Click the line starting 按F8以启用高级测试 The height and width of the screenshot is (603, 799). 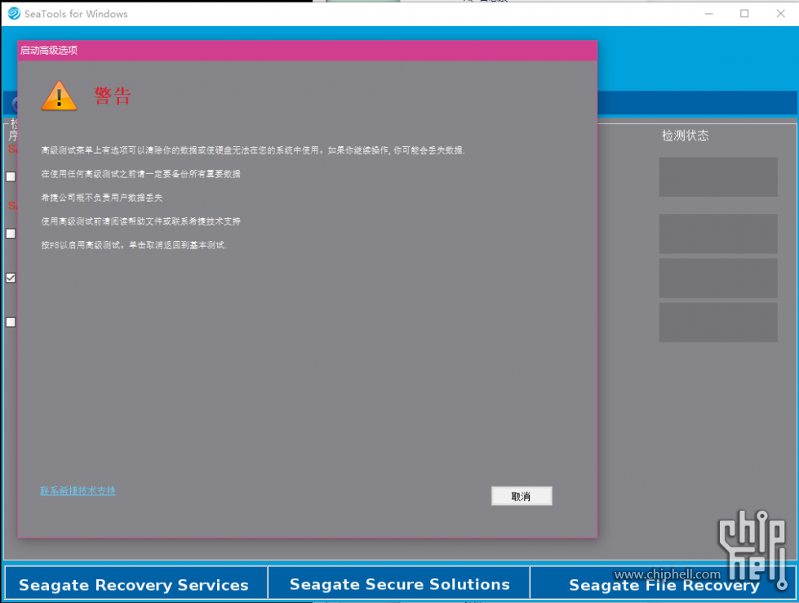[x=134, y=245]
